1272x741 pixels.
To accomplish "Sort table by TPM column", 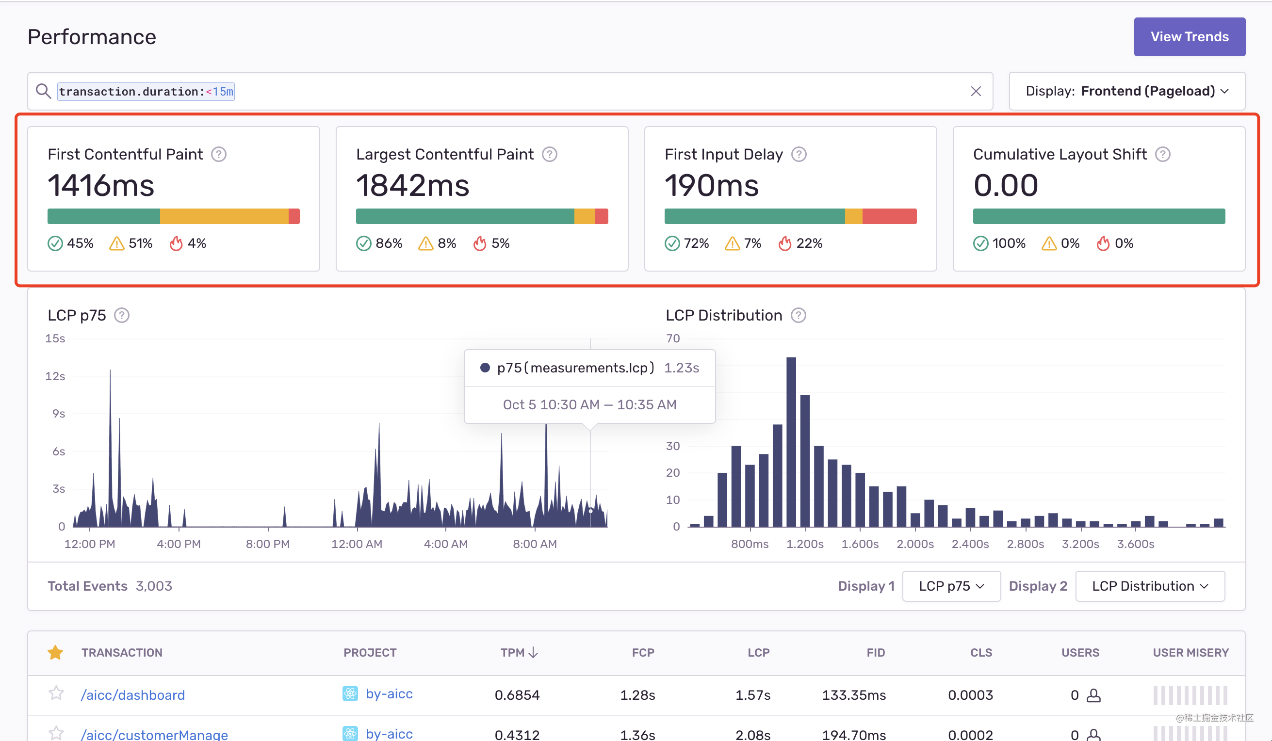I will 520,652.
